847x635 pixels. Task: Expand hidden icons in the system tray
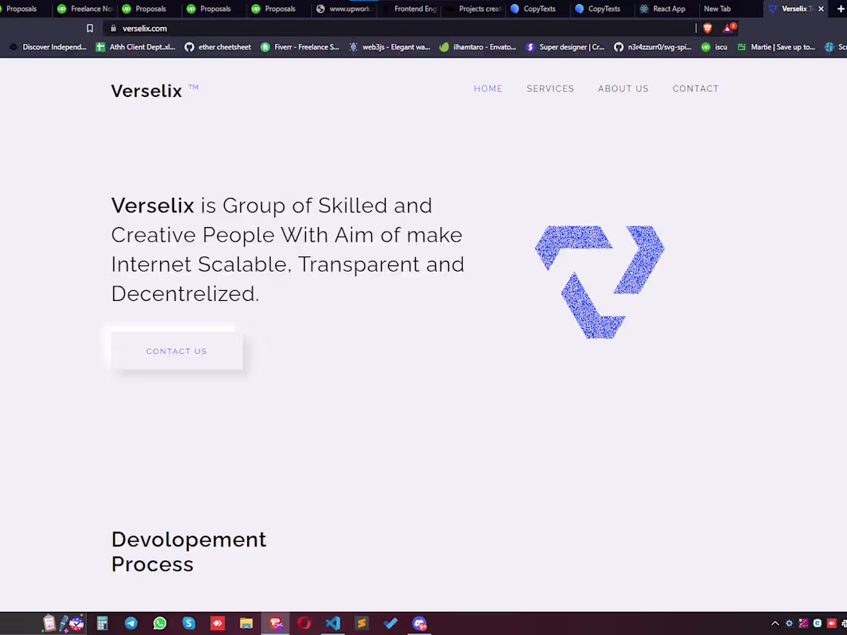(775, 623)
